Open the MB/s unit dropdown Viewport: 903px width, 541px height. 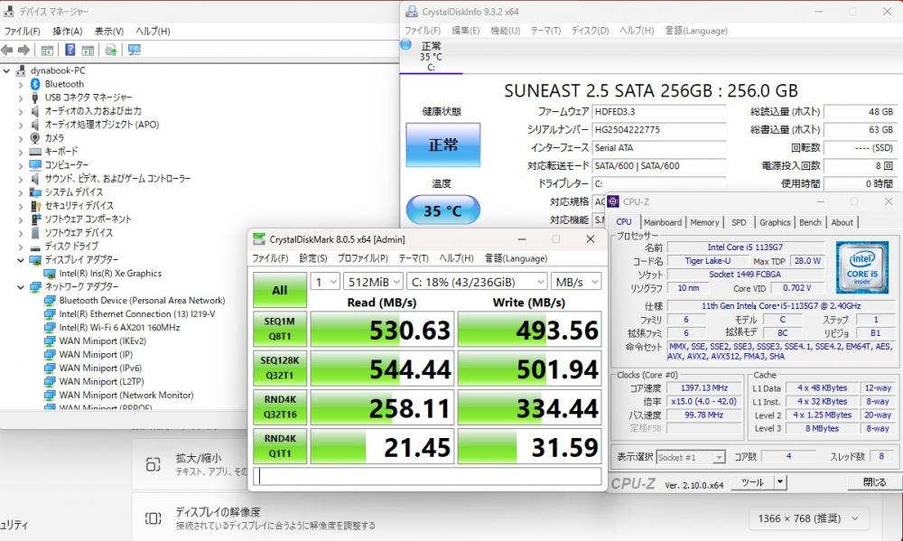pyautogui.click(x=576, y=282)
